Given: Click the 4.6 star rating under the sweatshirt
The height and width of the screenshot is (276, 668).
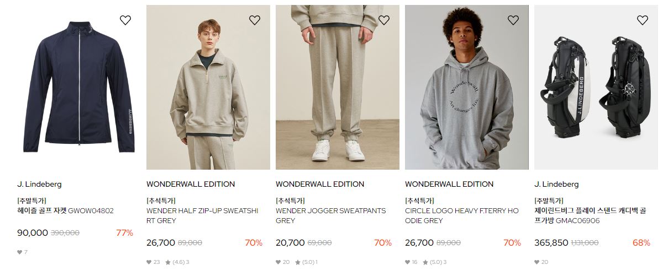Looking at the screenshot, I should (176, 262).
